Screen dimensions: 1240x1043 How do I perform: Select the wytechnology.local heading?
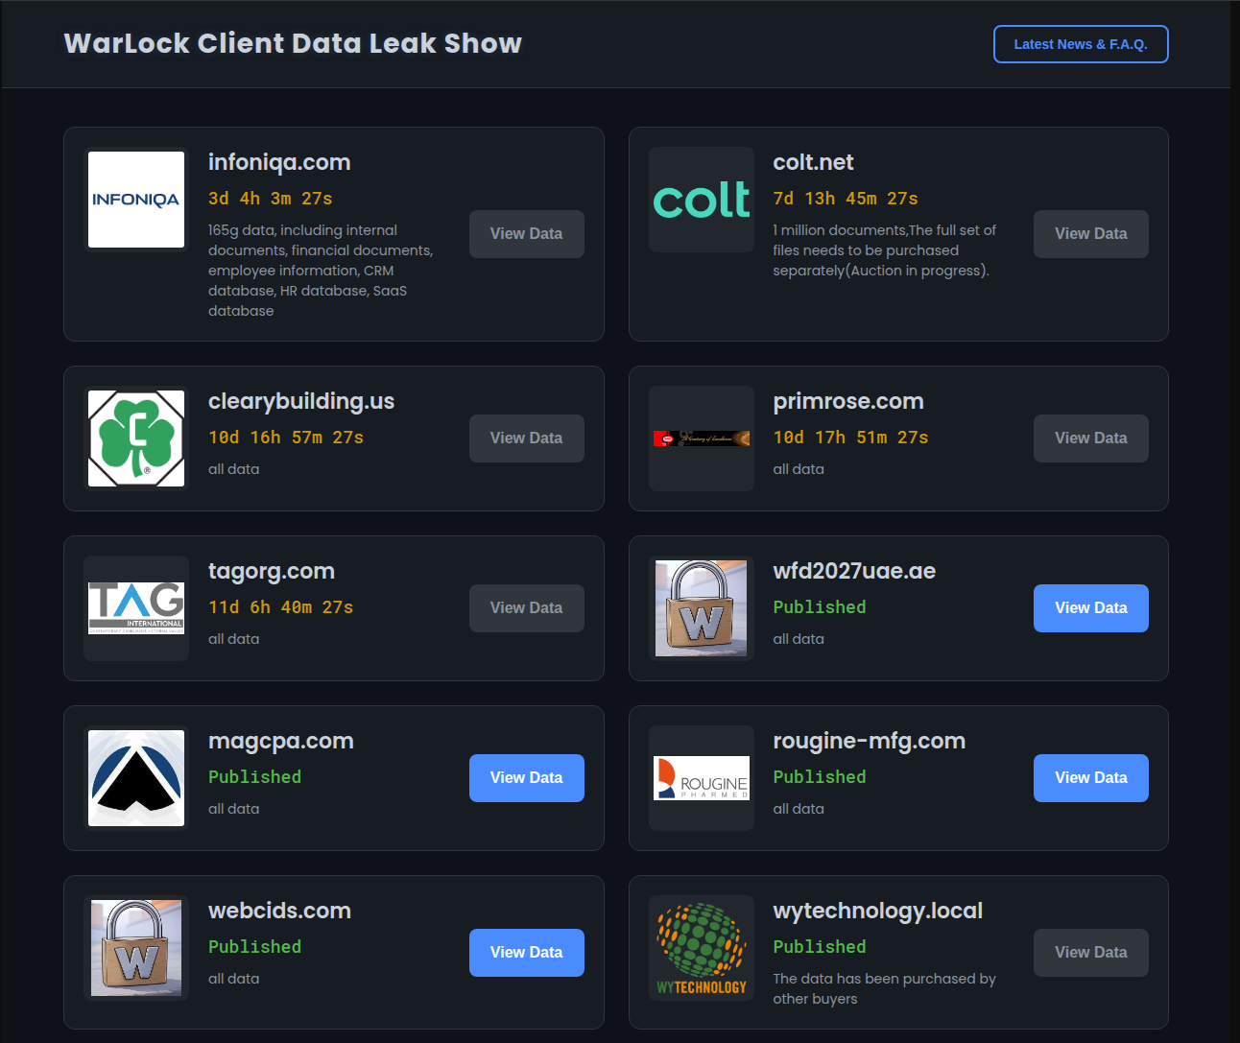pyautogui.click(x=878, y=911)
